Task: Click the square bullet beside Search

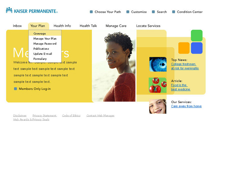Action: 153,12
